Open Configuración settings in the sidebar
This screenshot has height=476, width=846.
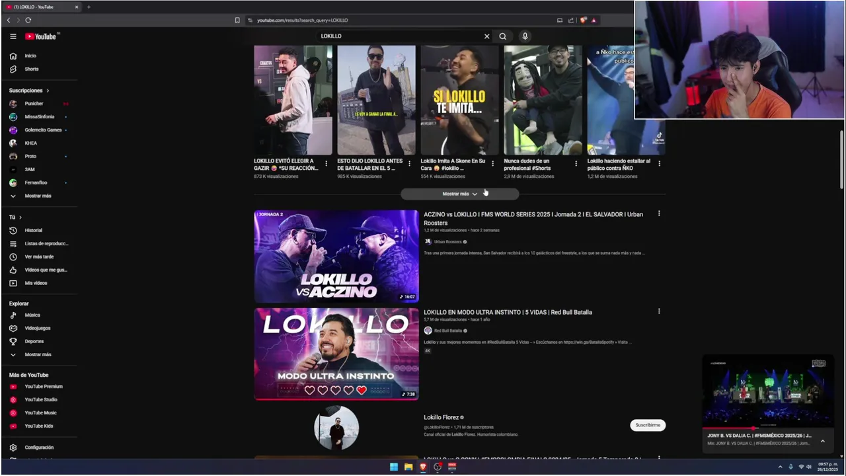point(40,448)
